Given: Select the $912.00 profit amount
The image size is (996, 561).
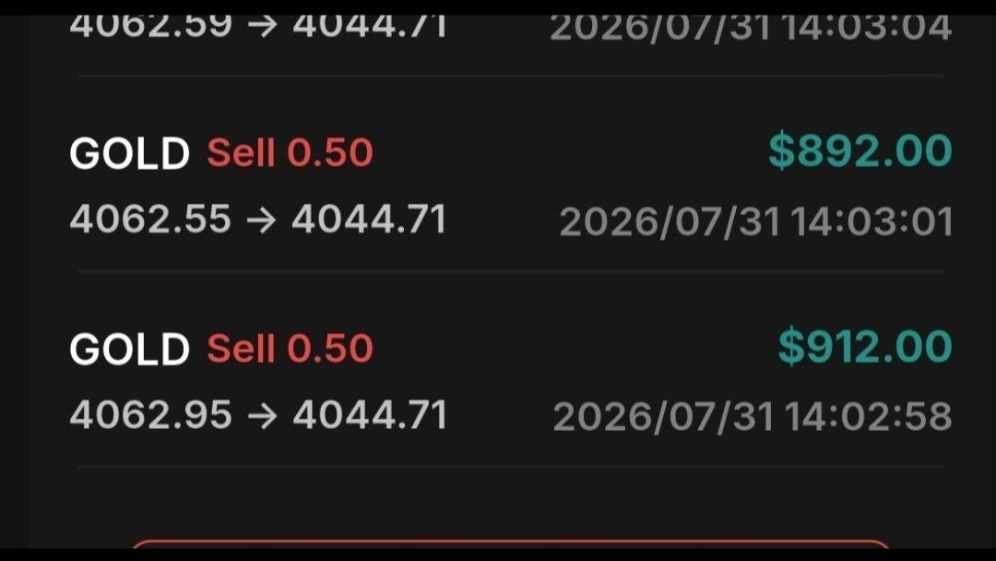Looking at the screenshot, I should pos(865,347).
